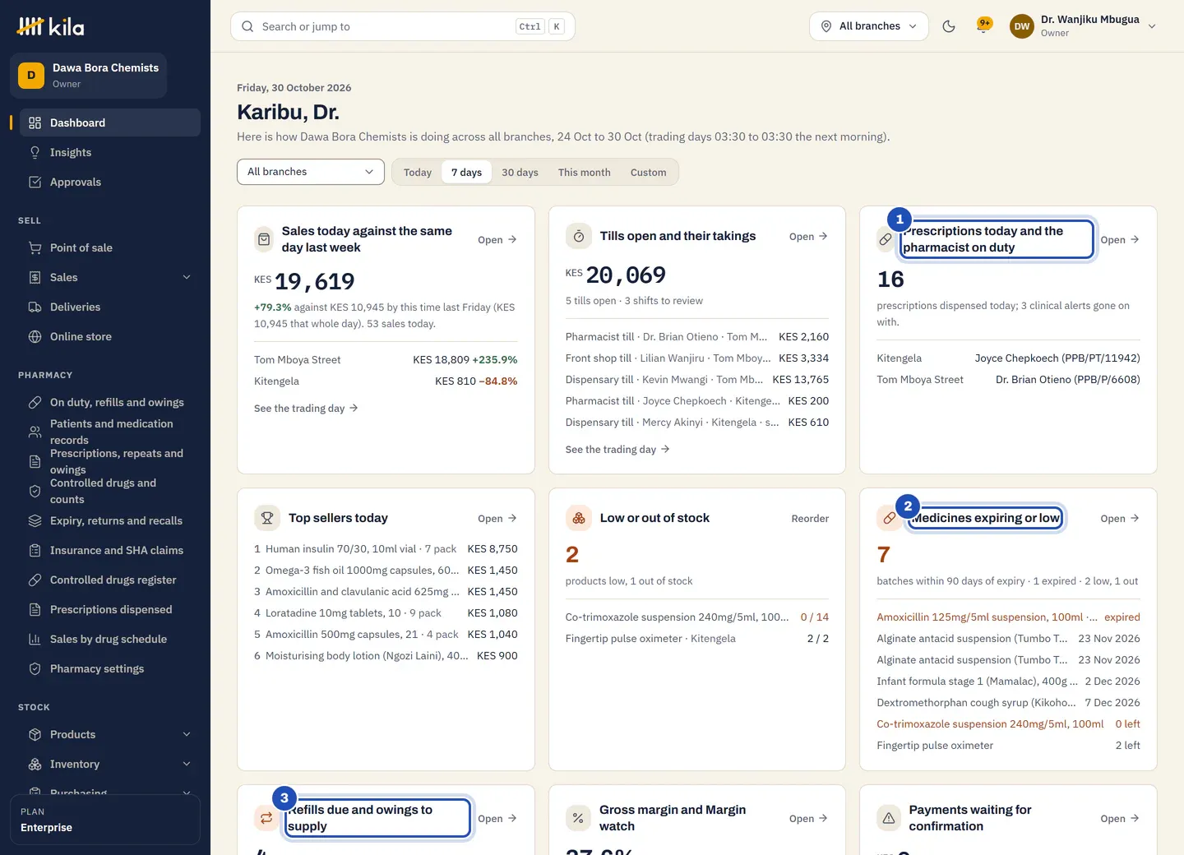Click the Online store globe icon
Screen dimensions: 1184x855
pyautogui.click(x=35, y=336)
